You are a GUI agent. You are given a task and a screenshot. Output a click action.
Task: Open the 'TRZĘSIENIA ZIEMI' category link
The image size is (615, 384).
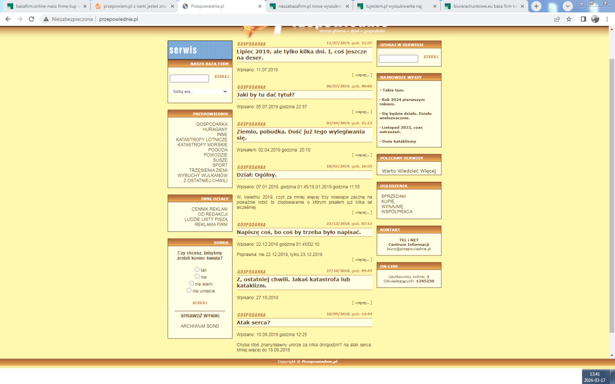click(x=208, y=170)
